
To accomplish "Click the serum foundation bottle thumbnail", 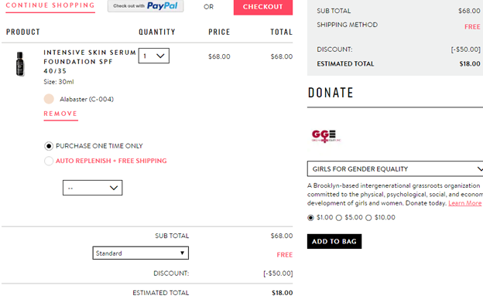I will pos(20,63).
